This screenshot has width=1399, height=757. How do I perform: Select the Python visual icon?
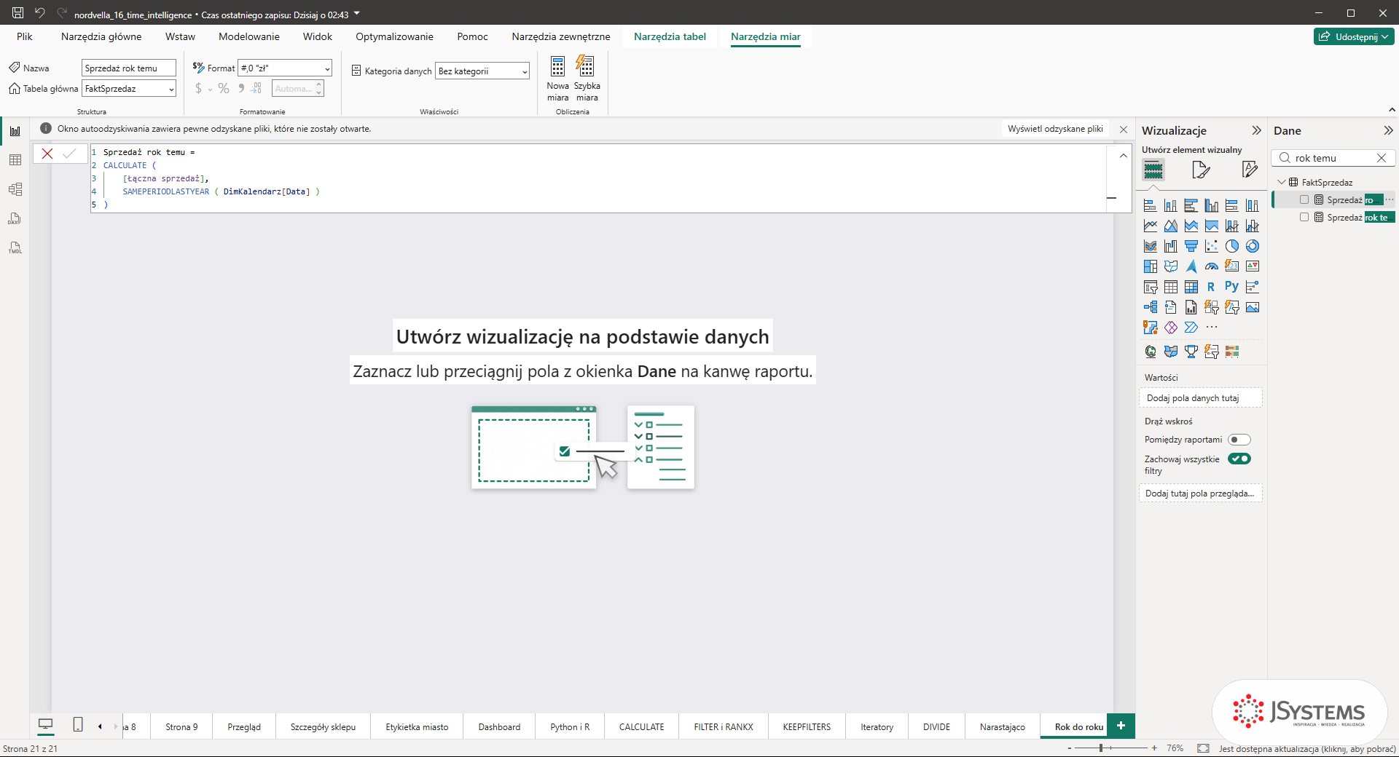click(1232, 287)
